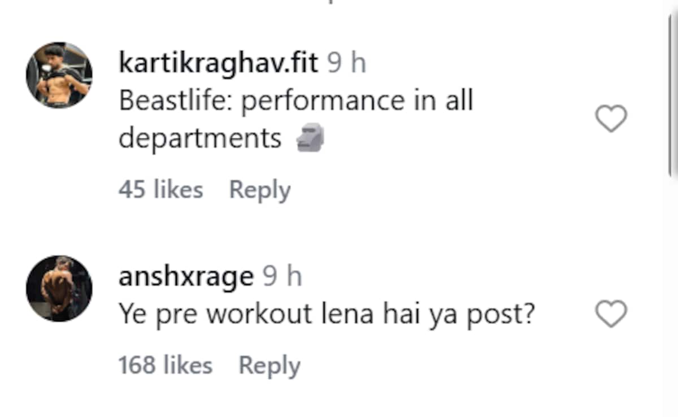This screenshot has width=678, height=417.
Task: Click the 9 h timestamp beside anshxrage
Action: click(x=282, y=277)
